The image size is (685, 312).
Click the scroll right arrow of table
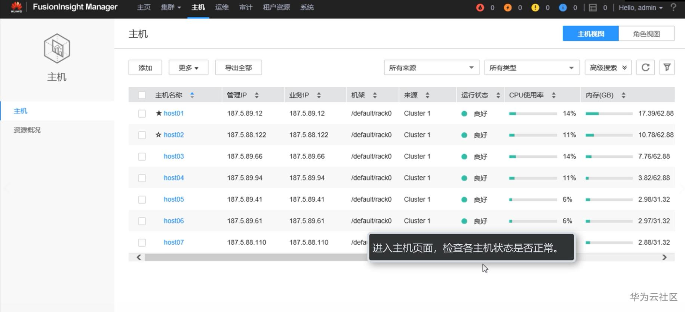pyautogui.click(x=664, y=257)
